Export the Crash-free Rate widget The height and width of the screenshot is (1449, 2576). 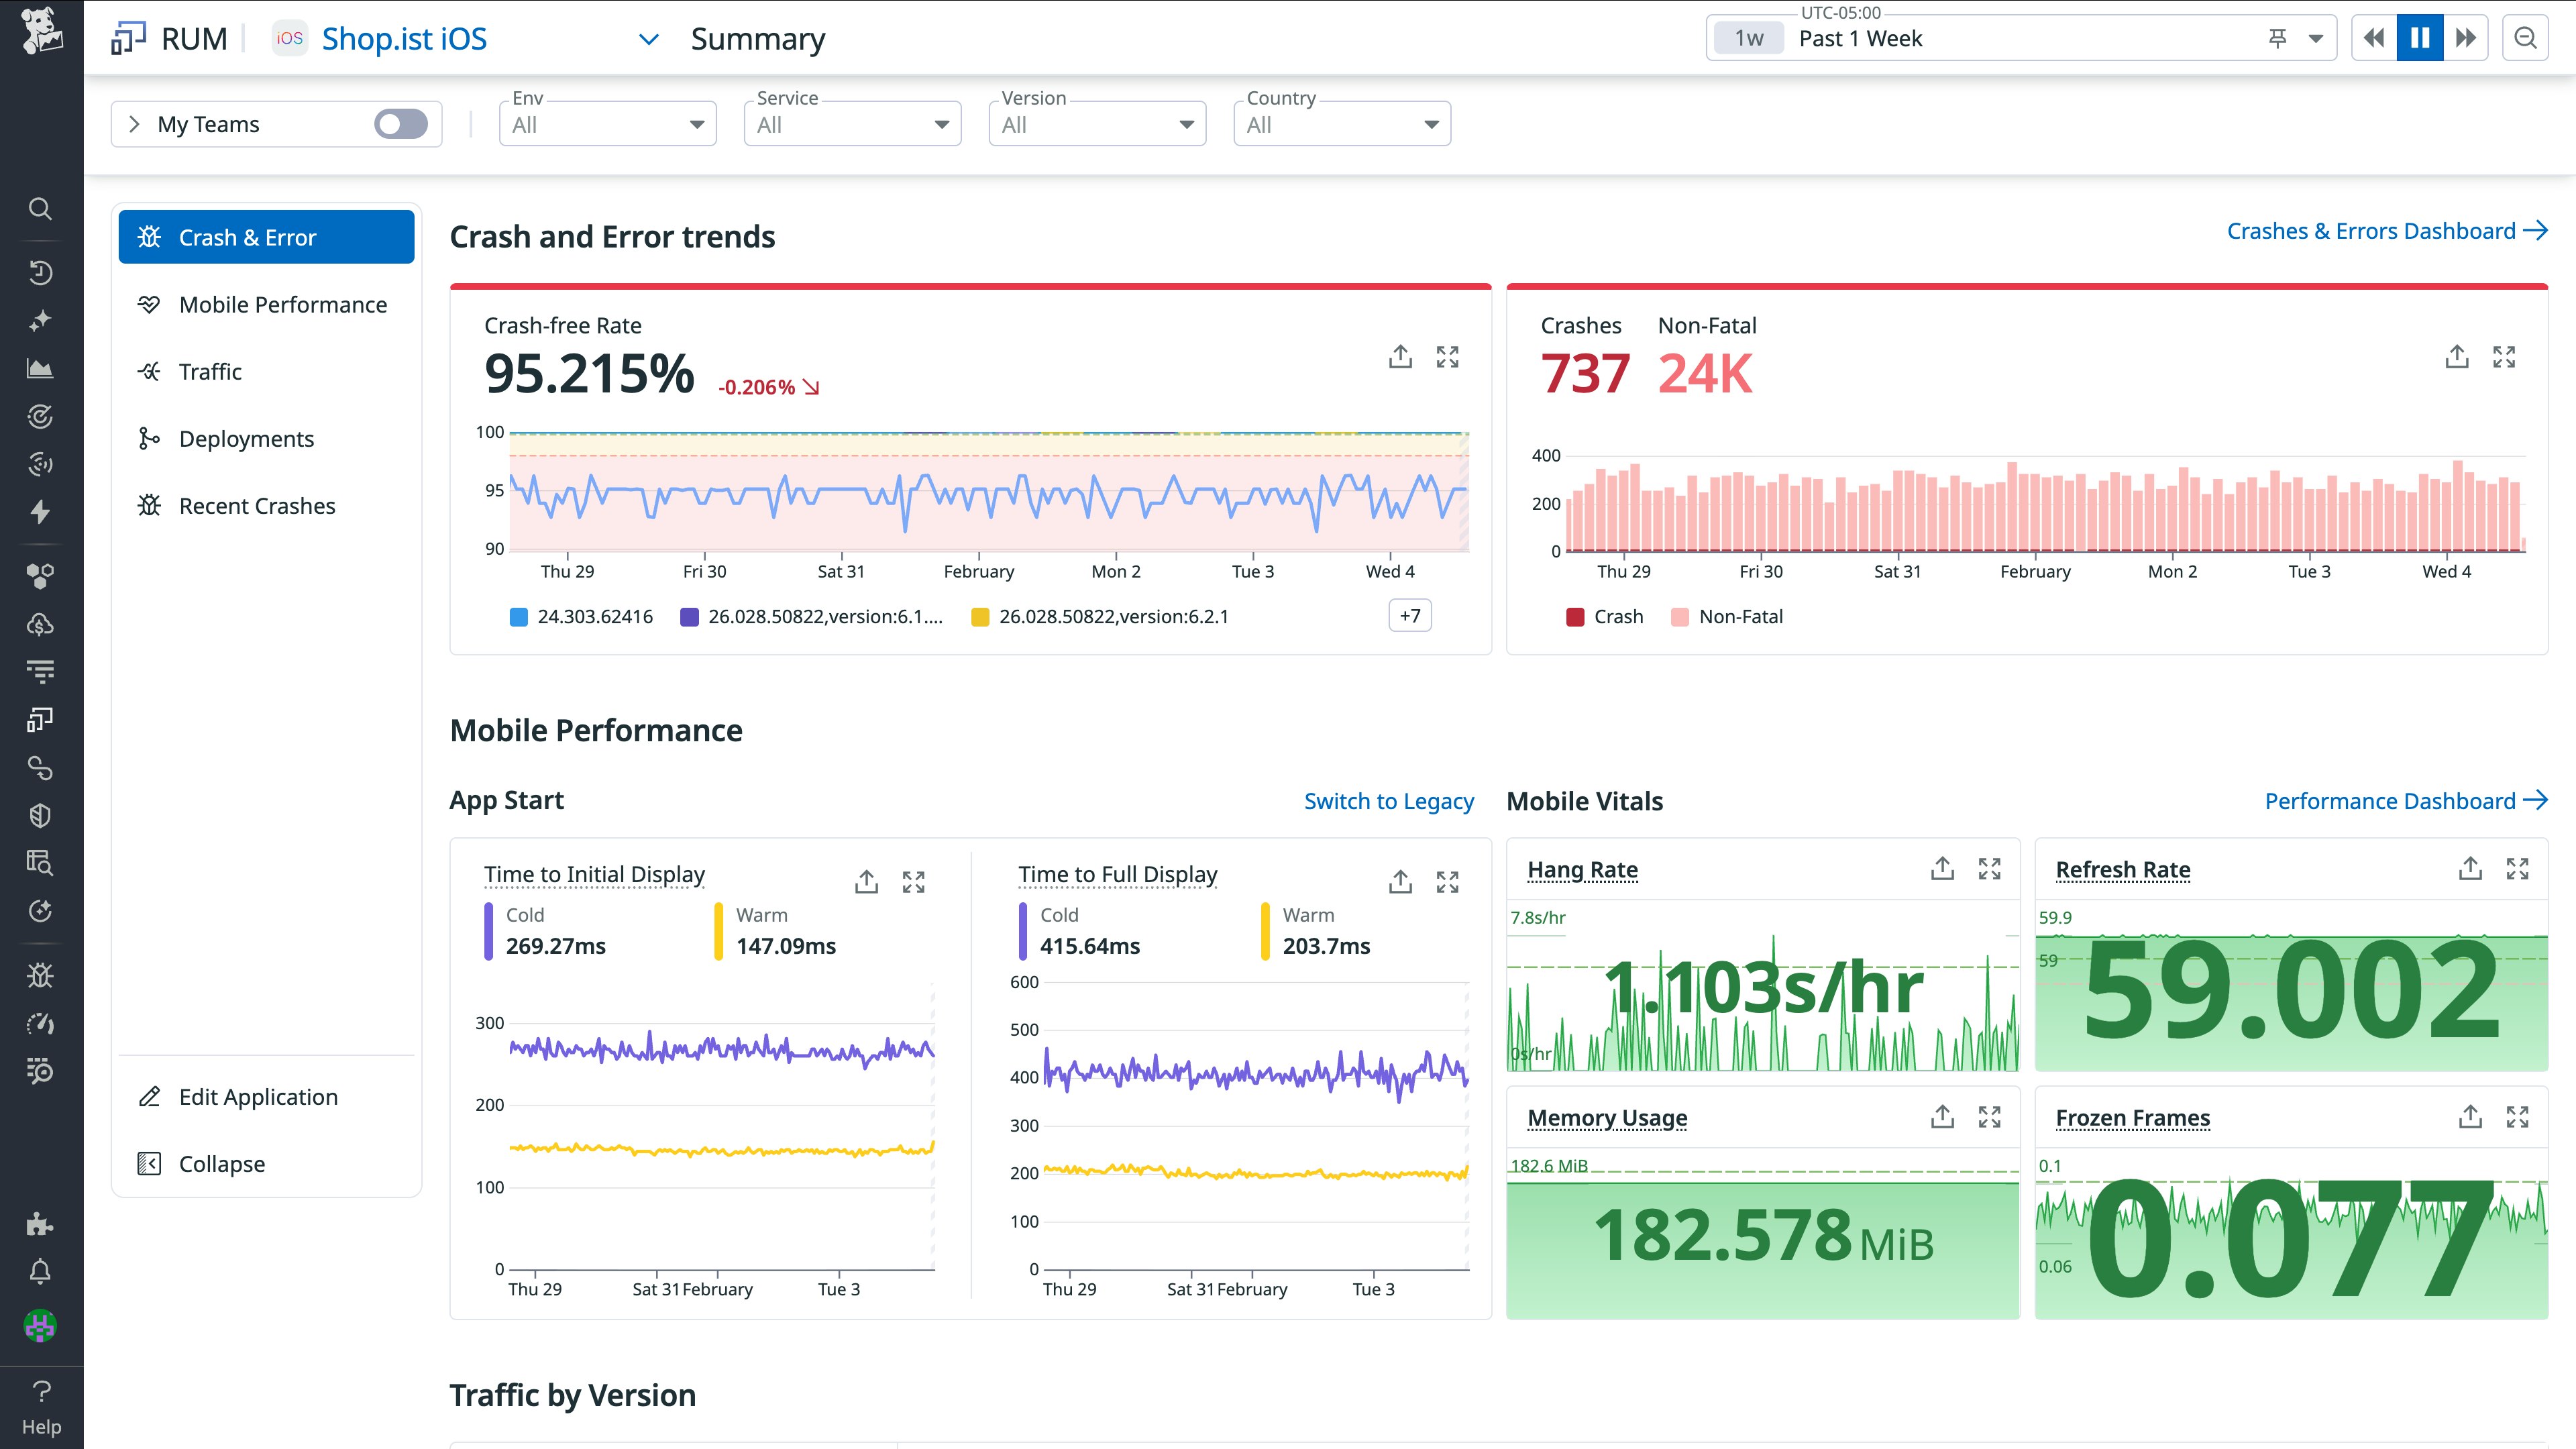pos(1400,357)
